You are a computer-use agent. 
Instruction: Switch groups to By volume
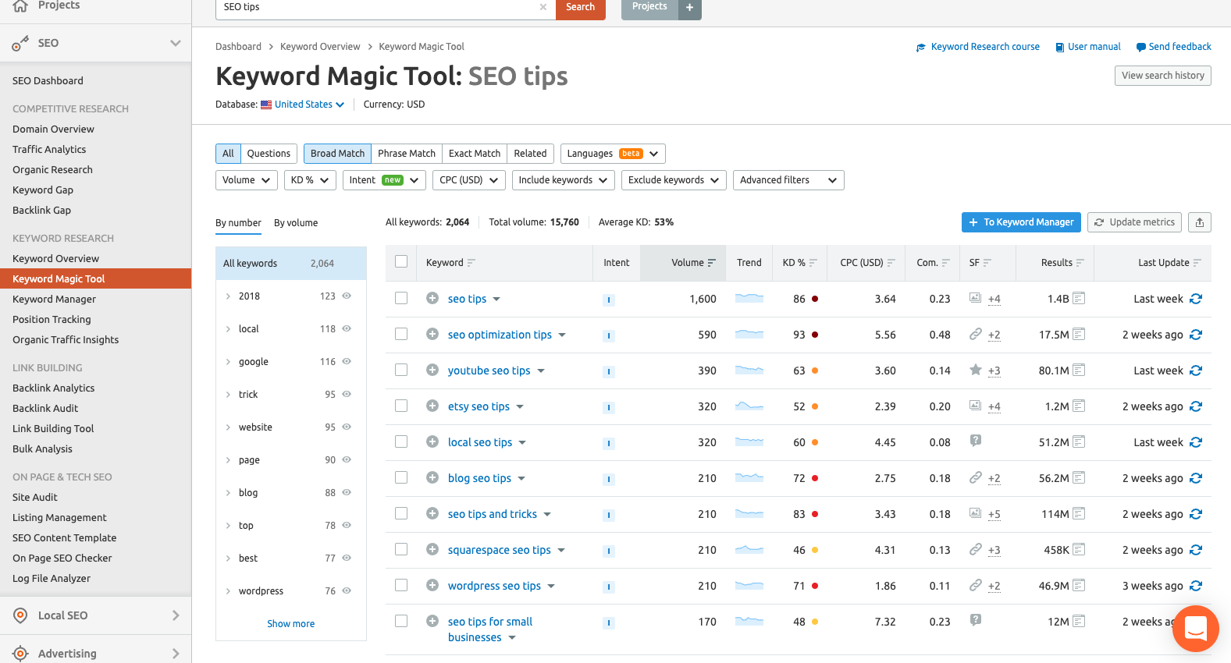tap(296, 223)
